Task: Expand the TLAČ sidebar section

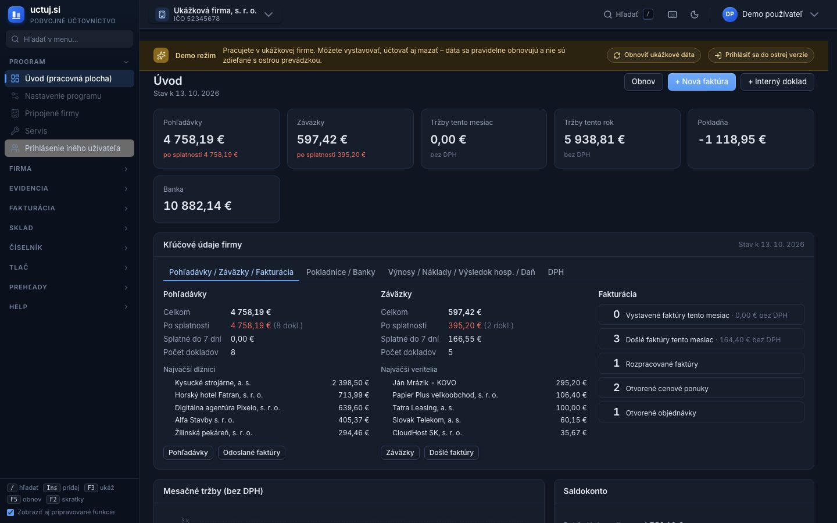Action: (69, 267)
